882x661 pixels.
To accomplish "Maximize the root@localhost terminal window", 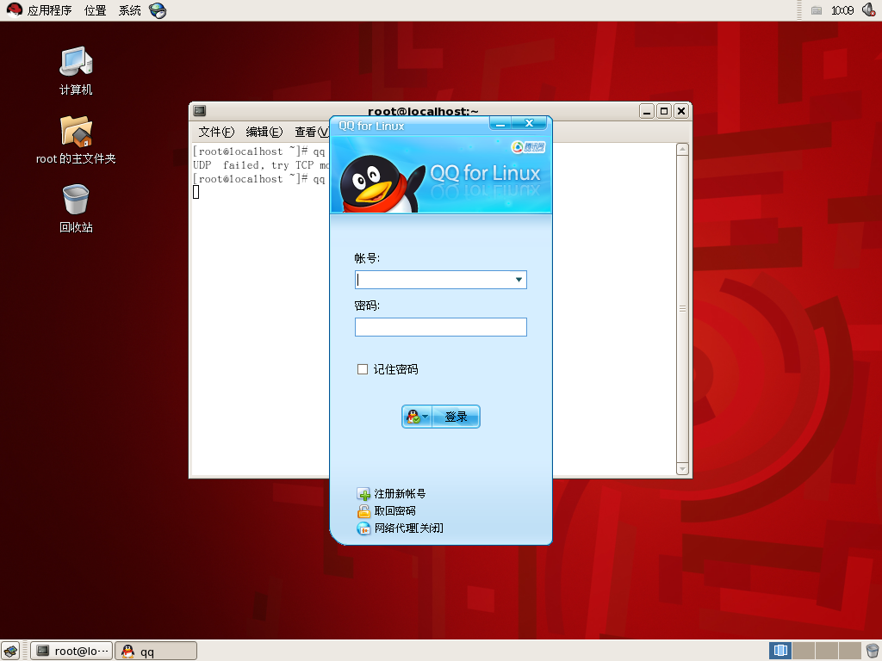I will click(664, 111).
